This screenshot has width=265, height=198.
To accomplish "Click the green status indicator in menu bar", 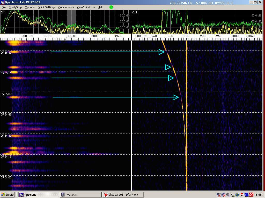I will [x=111, y=7].
